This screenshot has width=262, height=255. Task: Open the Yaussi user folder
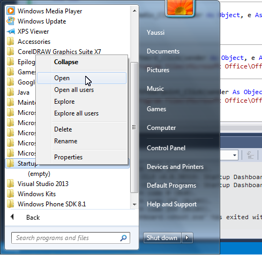(x=155, y=33)
